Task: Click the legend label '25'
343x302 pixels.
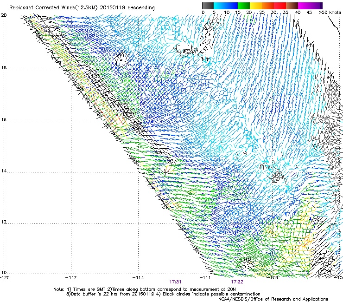Action: 262,13
